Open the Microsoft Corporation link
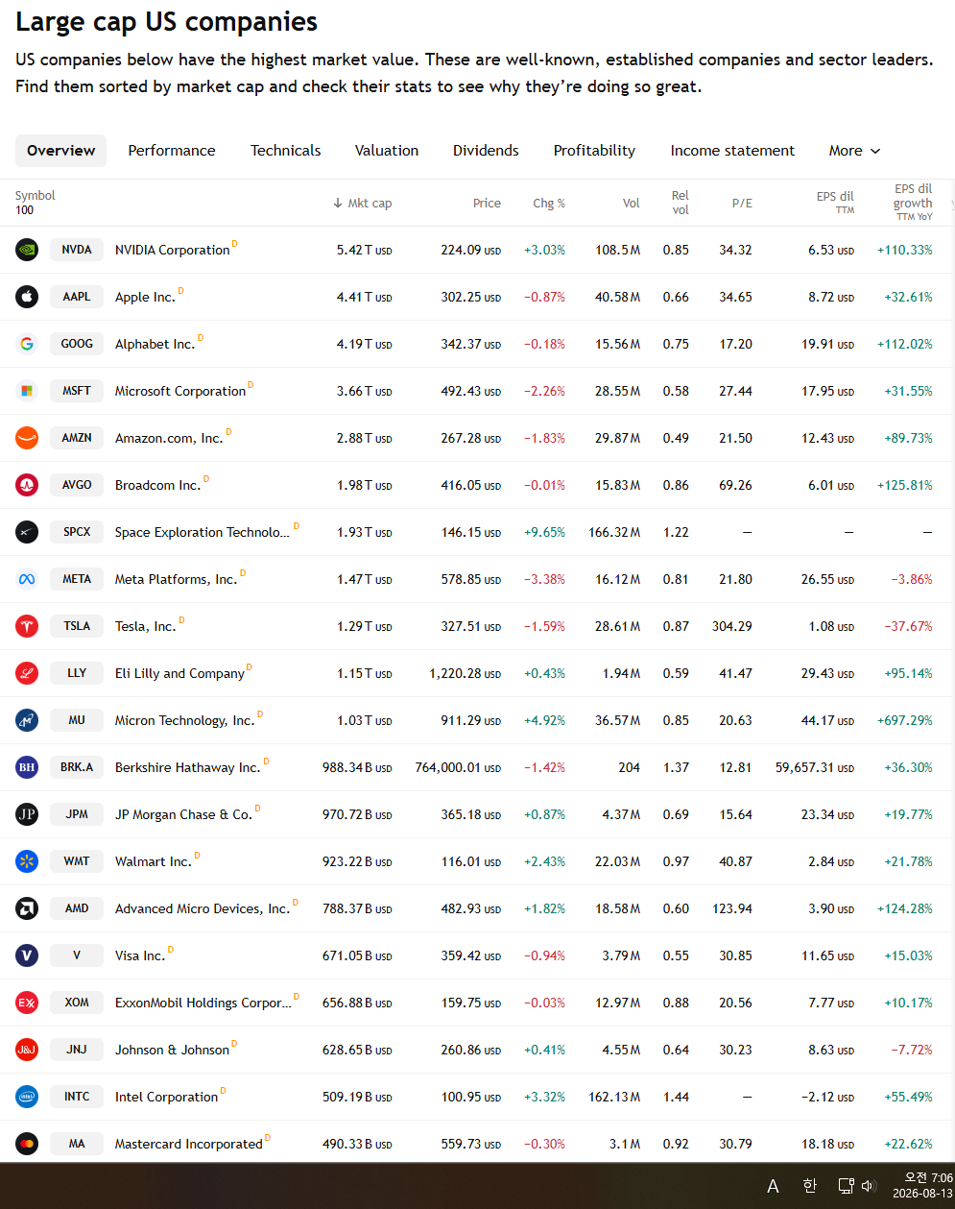The image size is (955, 1209). click(x=180, y=391)
